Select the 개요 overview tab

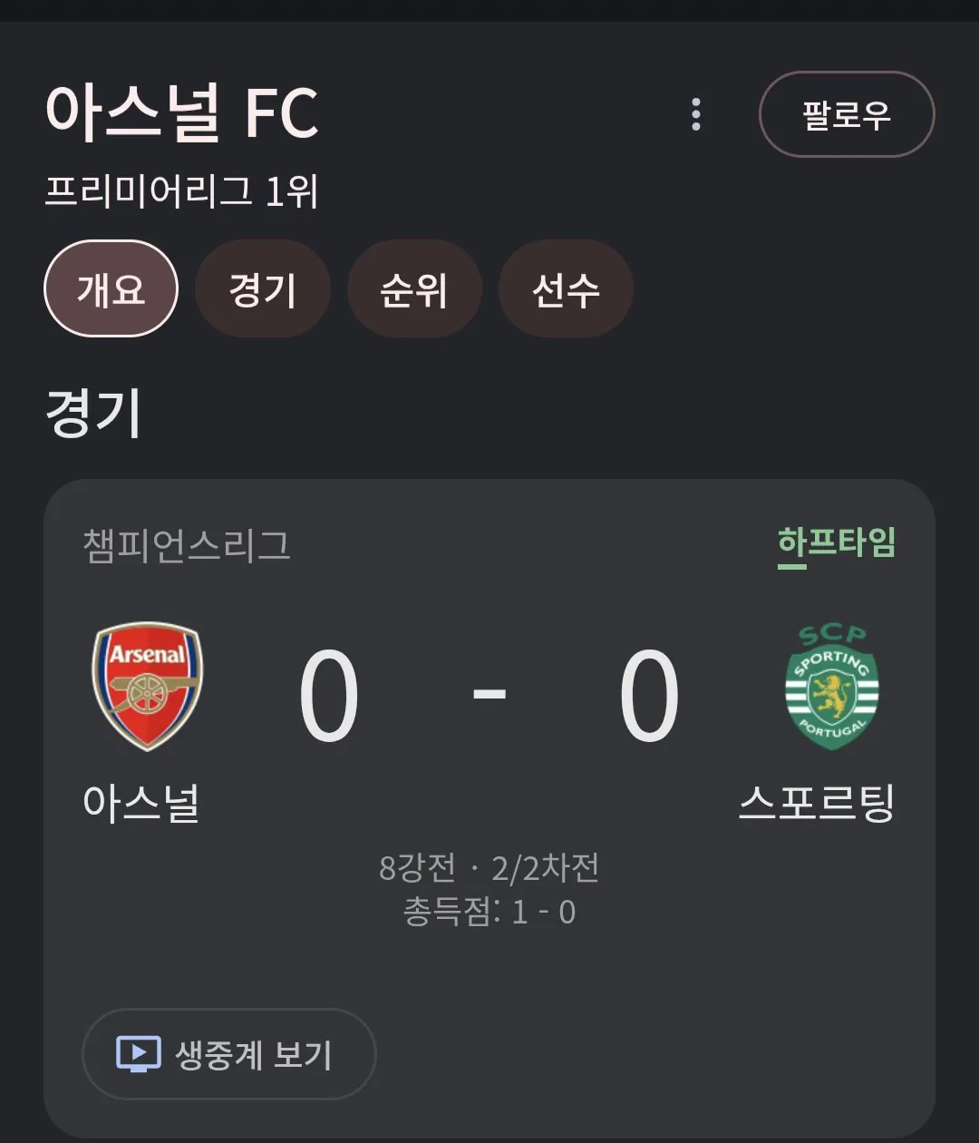pos(111,289)
